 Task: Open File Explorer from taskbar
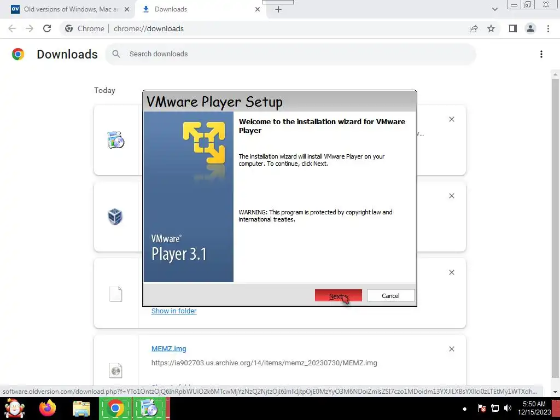pos(81,408)
